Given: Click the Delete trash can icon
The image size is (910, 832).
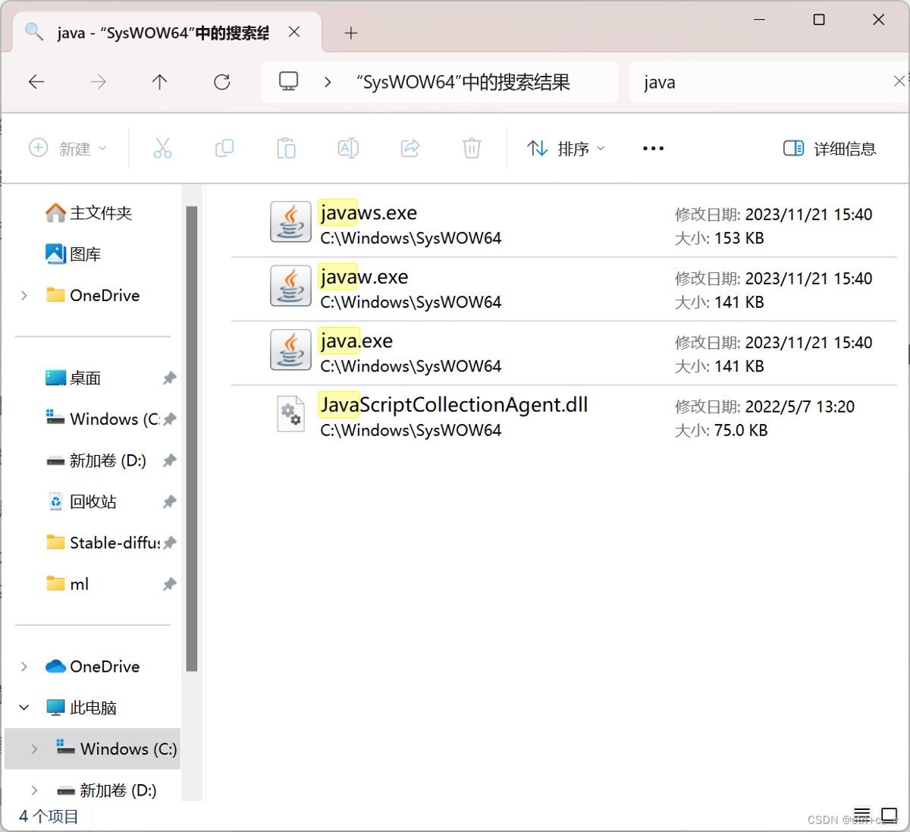Looking at the screenshot, I should coord(472,148).
